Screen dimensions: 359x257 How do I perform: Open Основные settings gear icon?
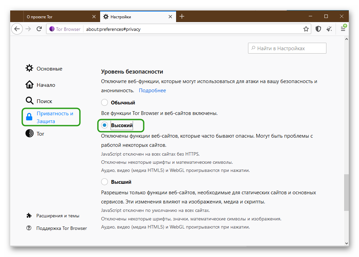pyautogui.click(x=30, y=68)
